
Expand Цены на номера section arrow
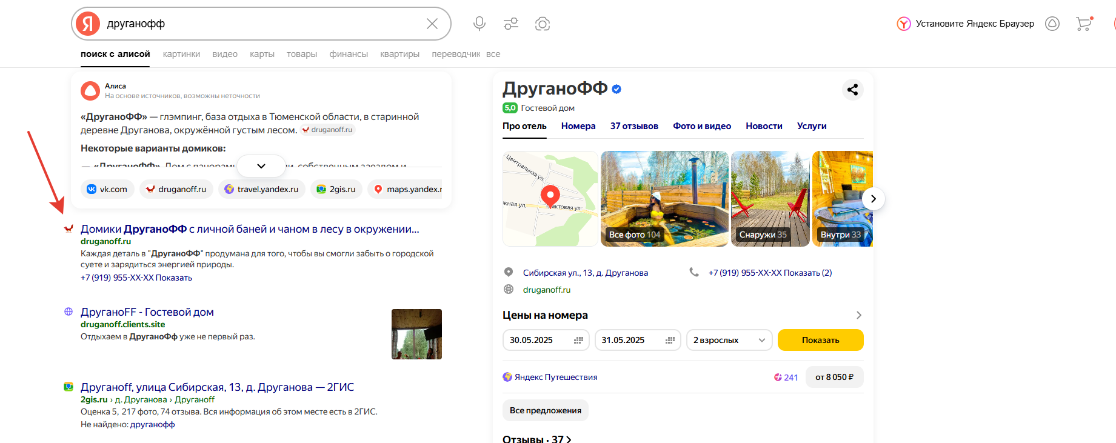[858, 315]
